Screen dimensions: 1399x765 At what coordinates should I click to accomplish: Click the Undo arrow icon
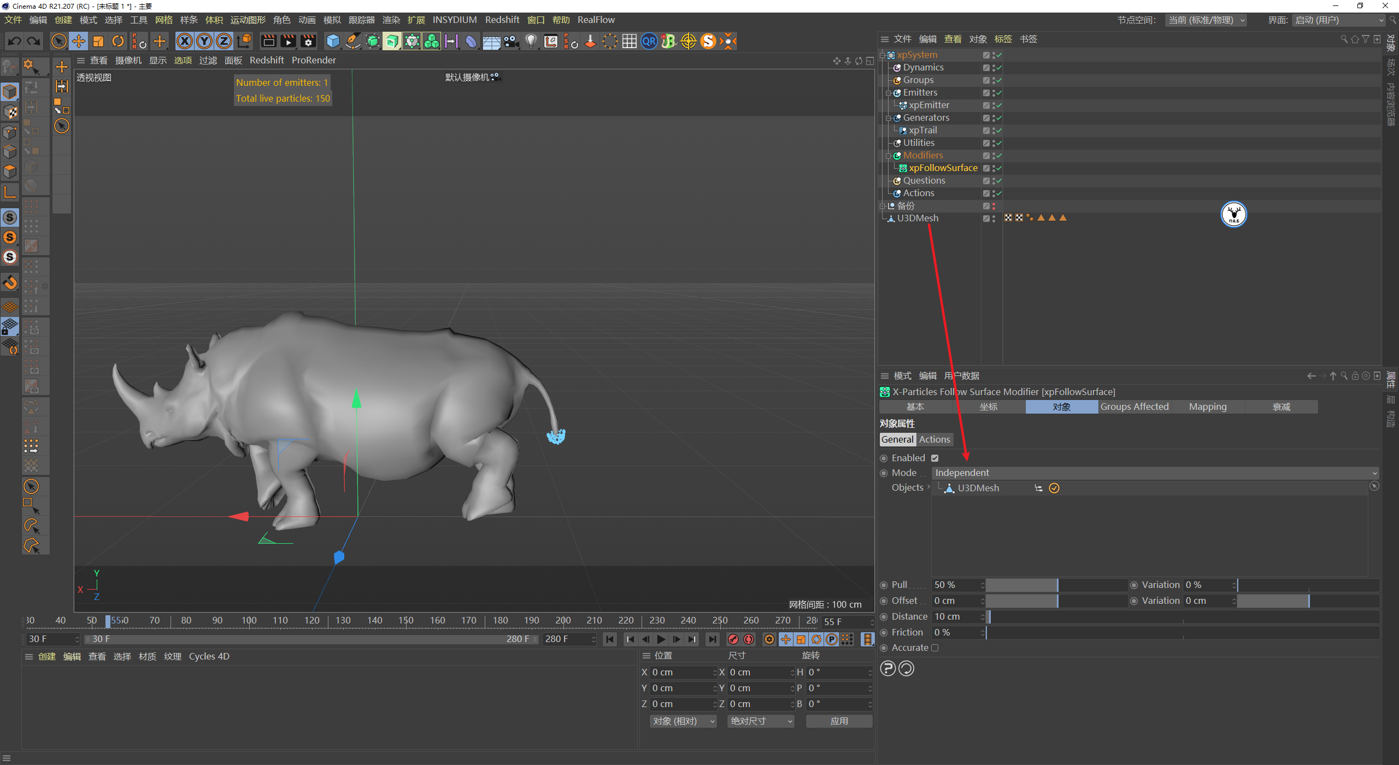tap(15, 41)
